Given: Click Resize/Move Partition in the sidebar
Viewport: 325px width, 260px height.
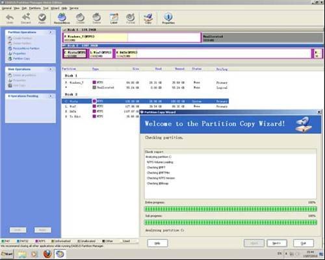Looking at the screenshot, I should pos(24,48).
